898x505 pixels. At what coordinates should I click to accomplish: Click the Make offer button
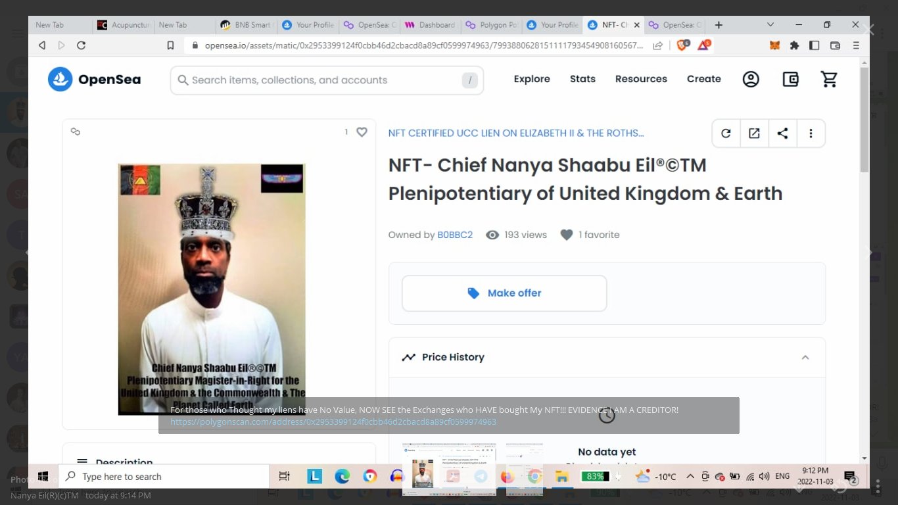[504, 293]
